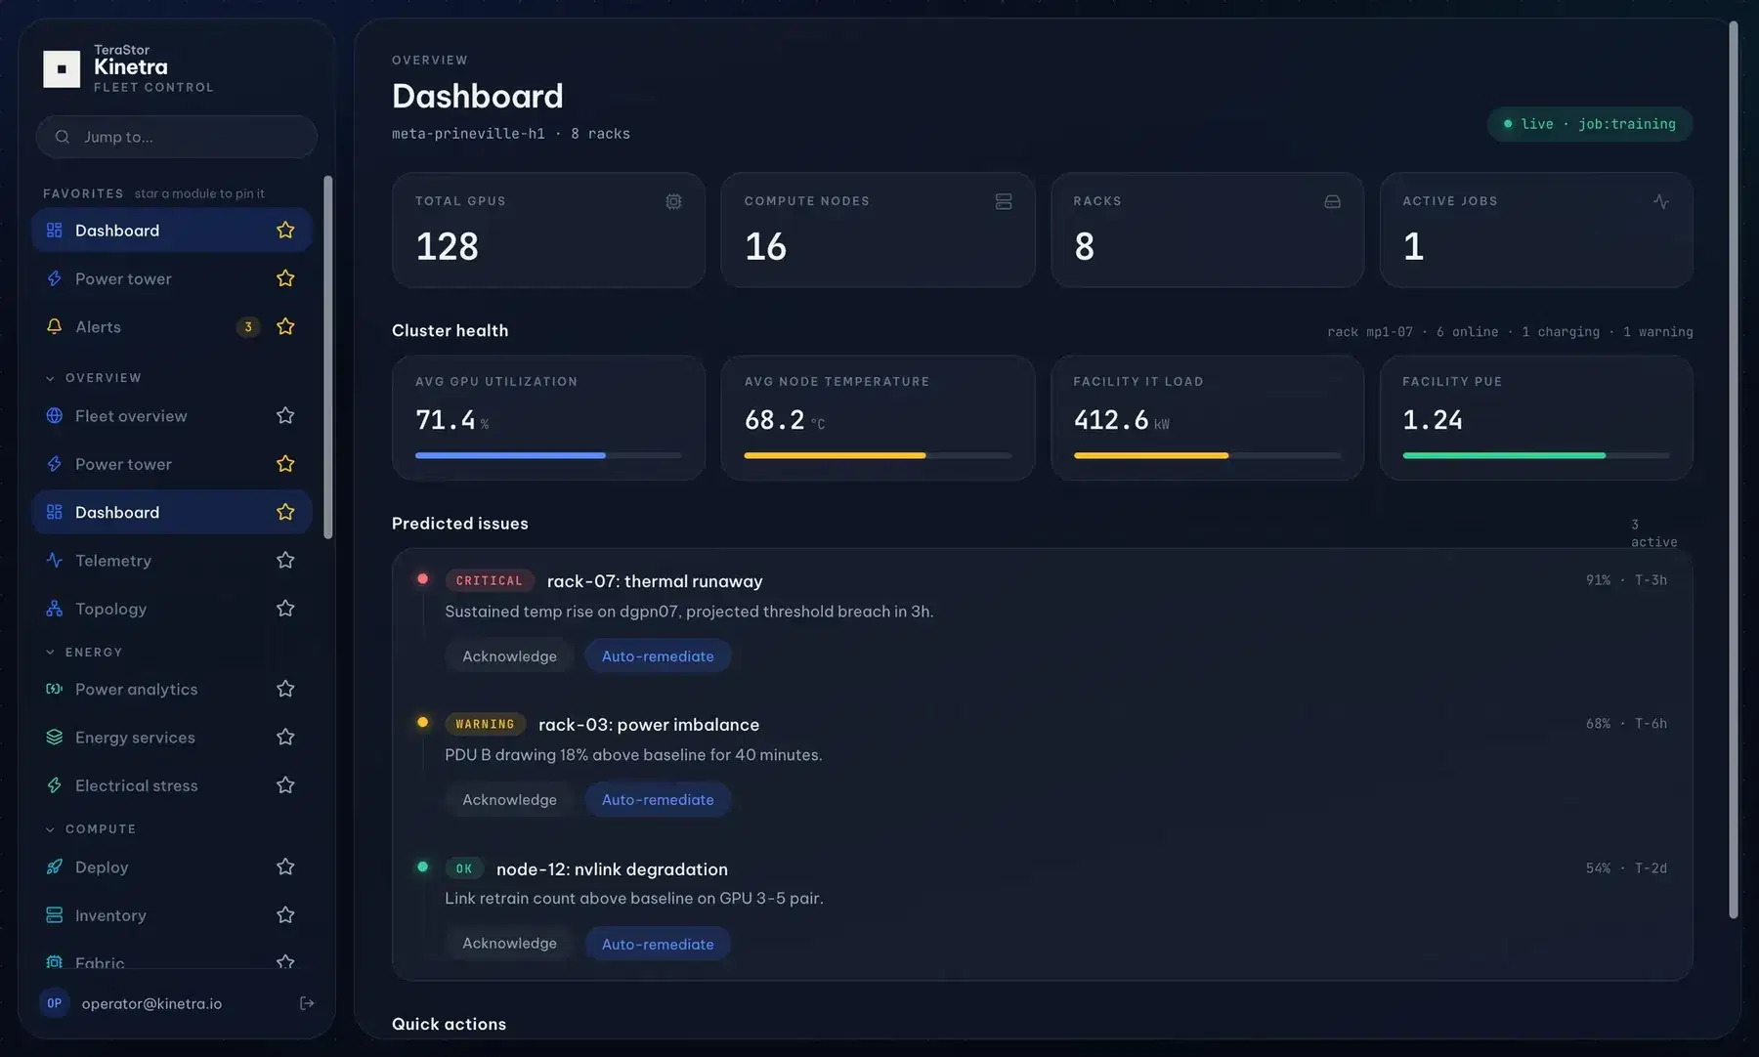The height and width of the screenshot is (1057, 1759).
Task: Click the Deploy rocket icon
Action: [55, 867]
